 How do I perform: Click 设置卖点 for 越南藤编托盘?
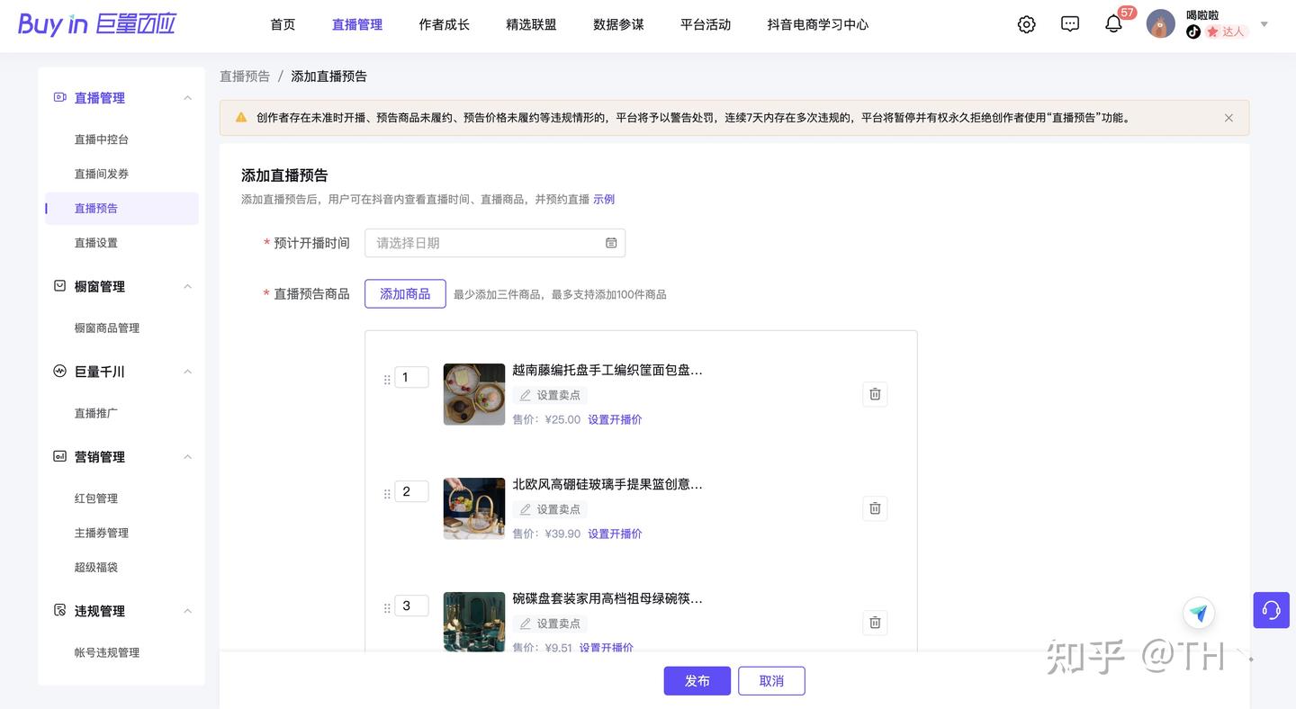tap(550, 395)
